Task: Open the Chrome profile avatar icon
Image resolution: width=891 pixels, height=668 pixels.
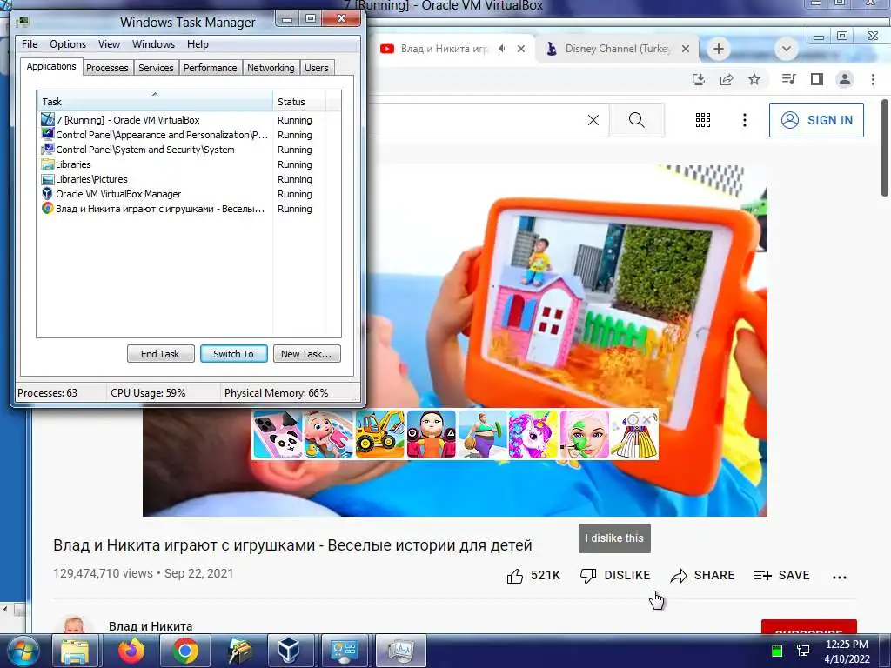Action: click(845, 79)
